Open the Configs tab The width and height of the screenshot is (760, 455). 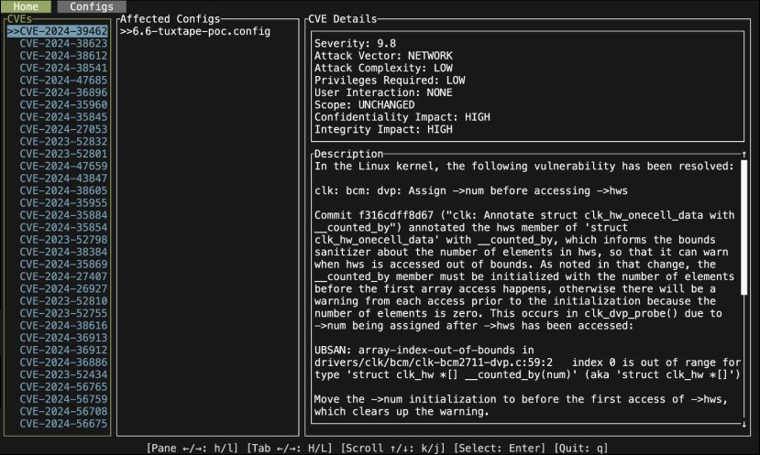pyautogui.click(x=92, y=6)
